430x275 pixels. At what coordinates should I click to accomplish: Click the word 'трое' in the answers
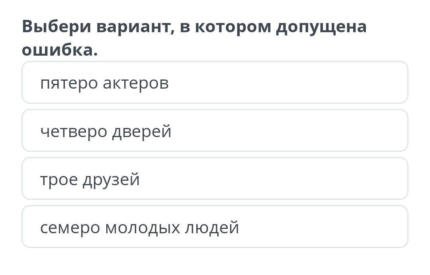pyautogui.click(x=59, y=180)
